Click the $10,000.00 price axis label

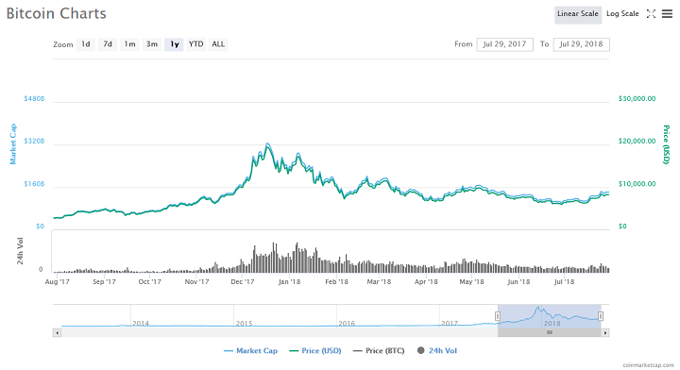pyautogui.click(x=637, y=184)
